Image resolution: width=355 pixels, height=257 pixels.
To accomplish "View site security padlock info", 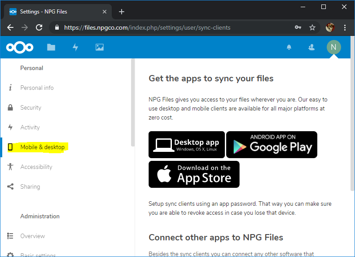I will [x=57, y=28].
